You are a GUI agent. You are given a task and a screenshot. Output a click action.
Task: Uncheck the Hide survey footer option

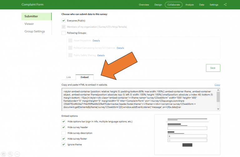[x=63, y=139]
